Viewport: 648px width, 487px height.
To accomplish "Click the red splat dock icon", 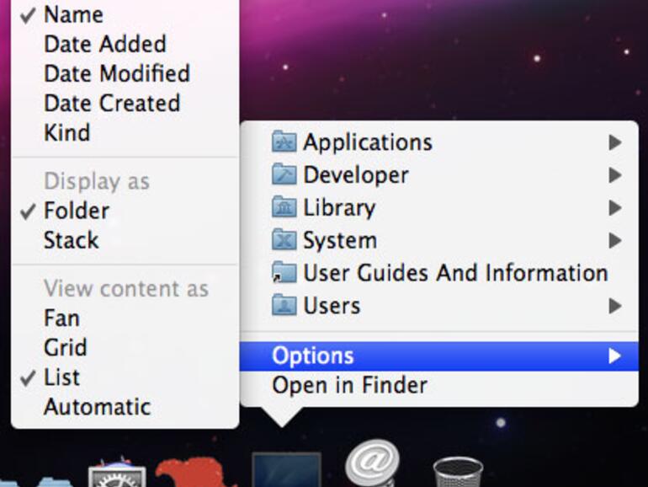I will tap(194, 473).
